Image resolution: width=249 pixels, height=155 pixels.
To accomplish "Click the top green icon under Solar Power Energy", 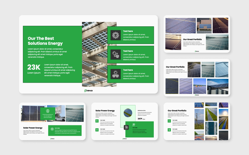I will [x=97, y=121].
